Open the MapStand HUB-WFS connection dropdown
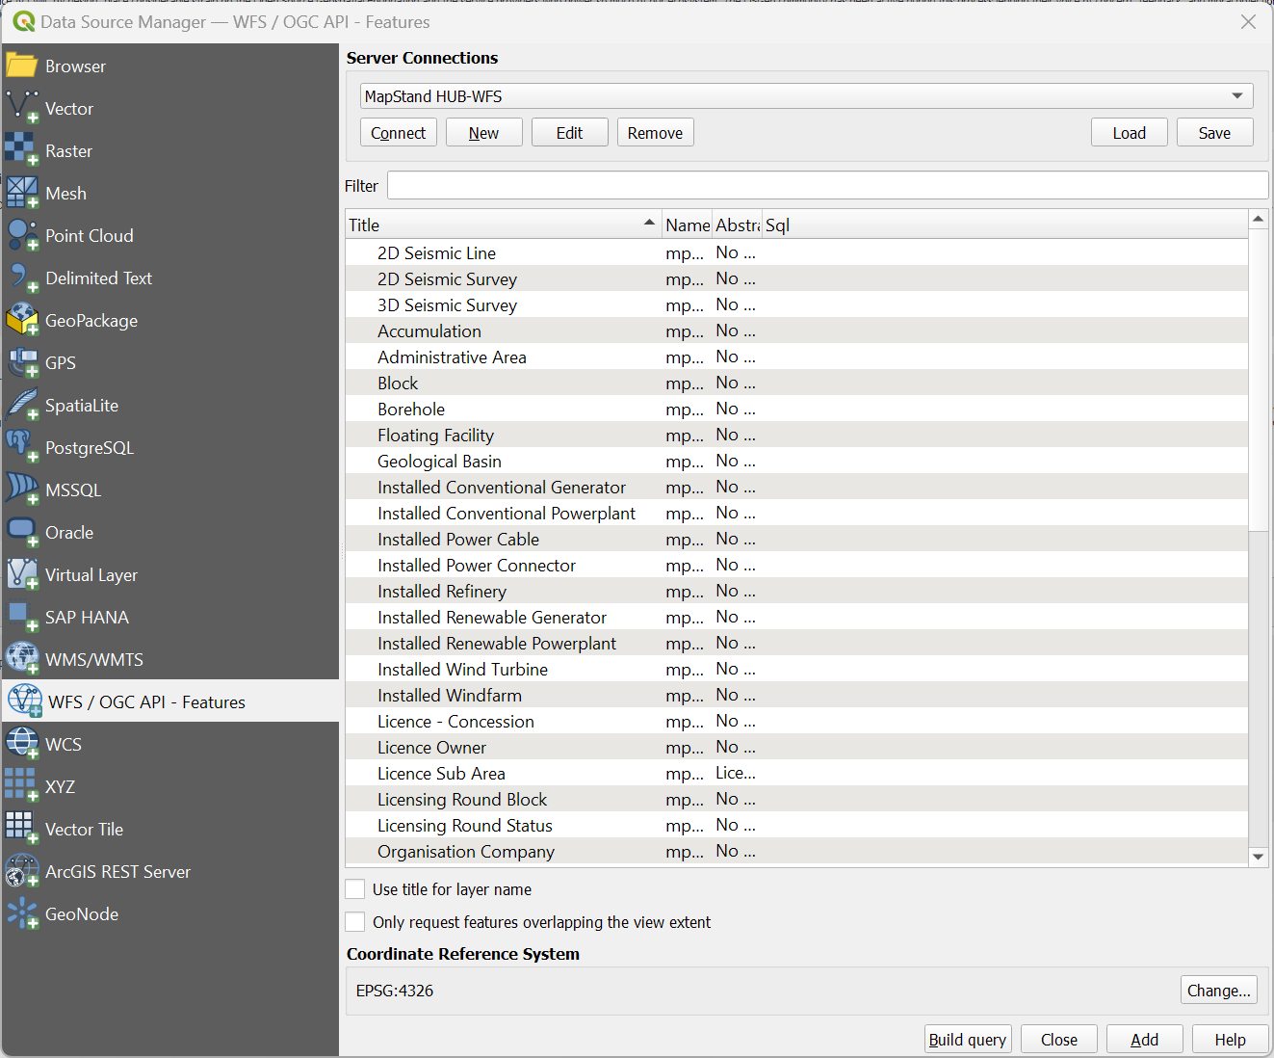 coord(807,96)
